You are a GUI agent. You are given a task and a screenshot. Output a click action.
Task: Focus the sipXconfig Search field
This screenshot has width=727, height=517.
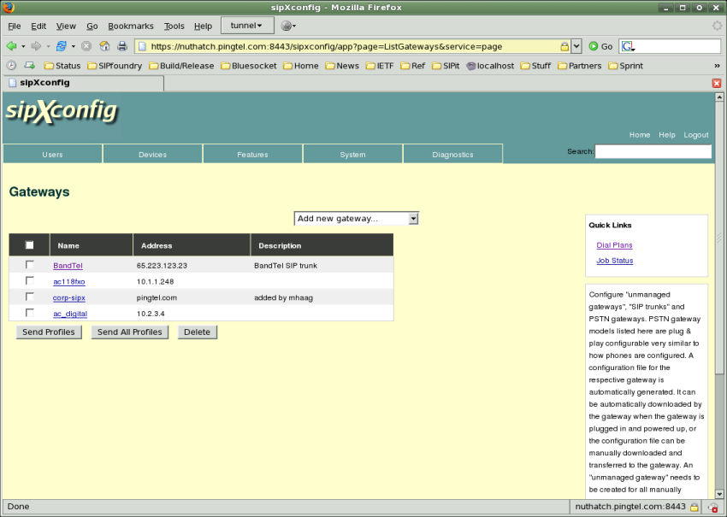pyautogui.click(x=653, y=151)
